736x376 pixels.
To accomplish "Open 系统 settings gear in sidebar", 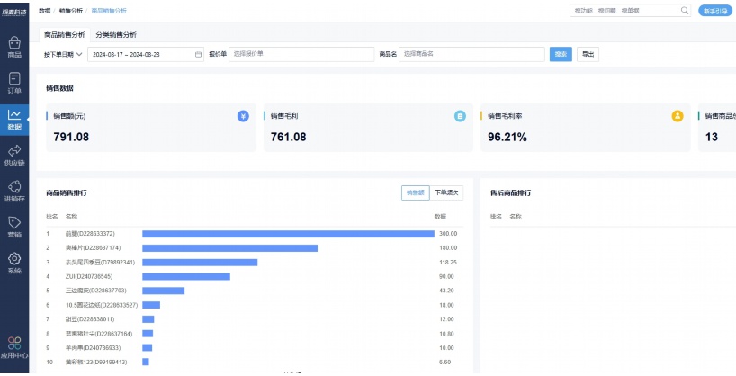I will click(x=14, y=263).
